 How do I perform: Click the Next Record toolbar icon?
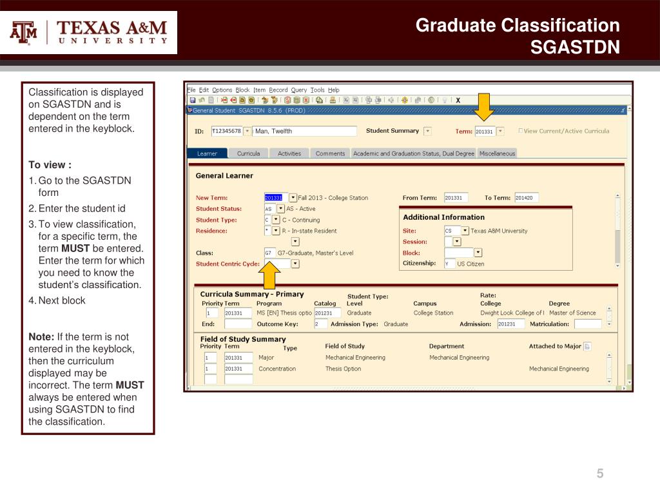[252, 100]
